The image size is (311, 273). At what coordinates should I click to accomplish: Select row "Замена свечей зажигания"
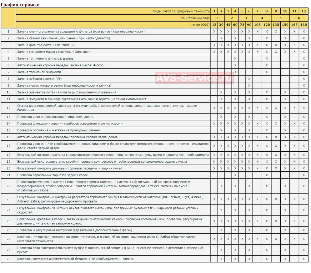(x=155, y=38)
